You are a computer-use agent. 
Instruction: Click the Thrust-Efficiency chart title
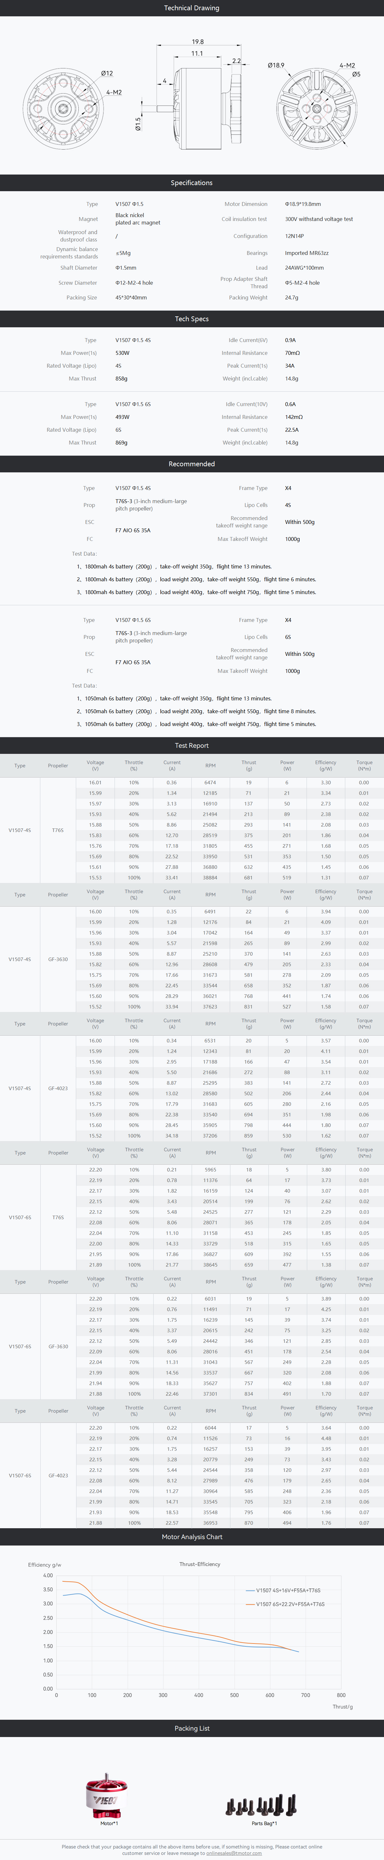point(199,1564)
